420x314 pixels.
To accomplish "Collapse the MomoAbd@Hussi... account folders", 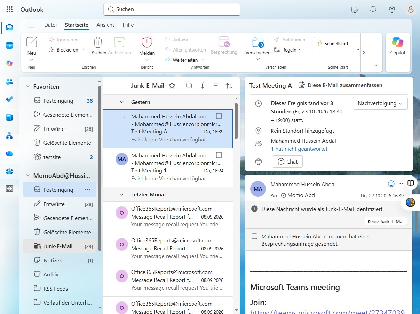I will click(x=28, y=176).
